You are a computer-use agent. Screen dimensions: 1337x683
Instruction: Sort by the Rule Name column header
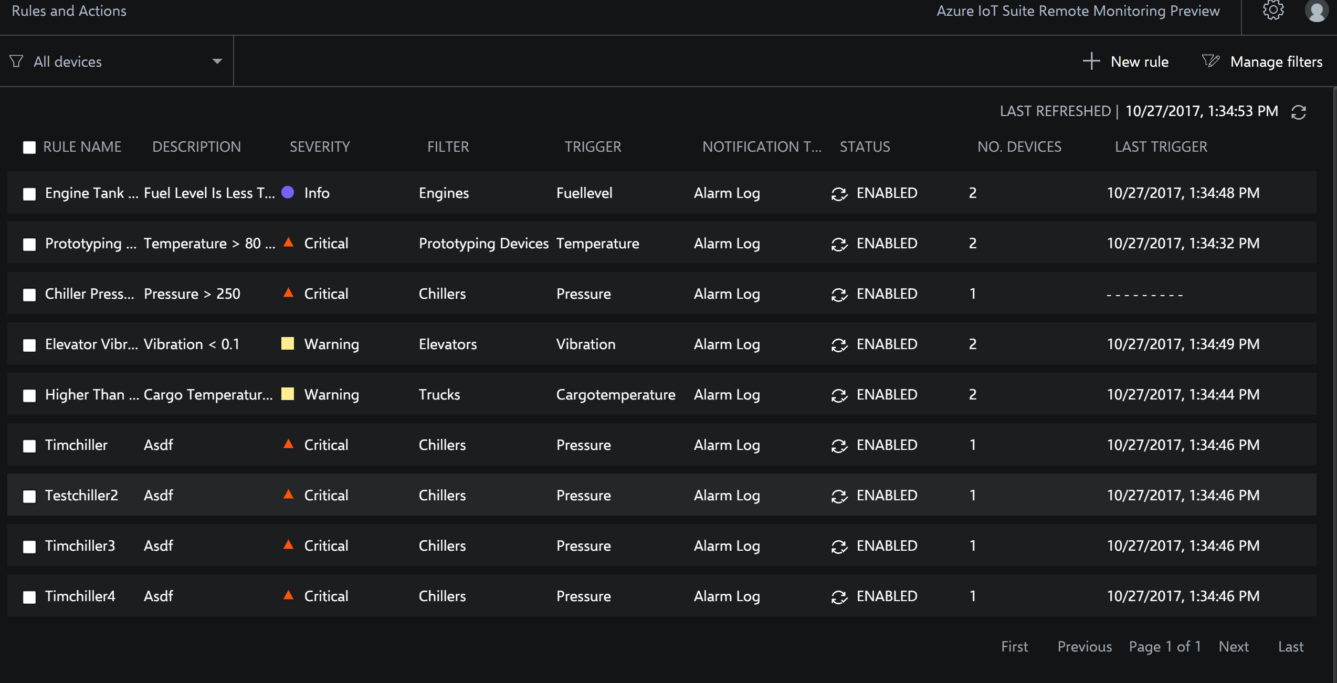[x=82, y=147]
